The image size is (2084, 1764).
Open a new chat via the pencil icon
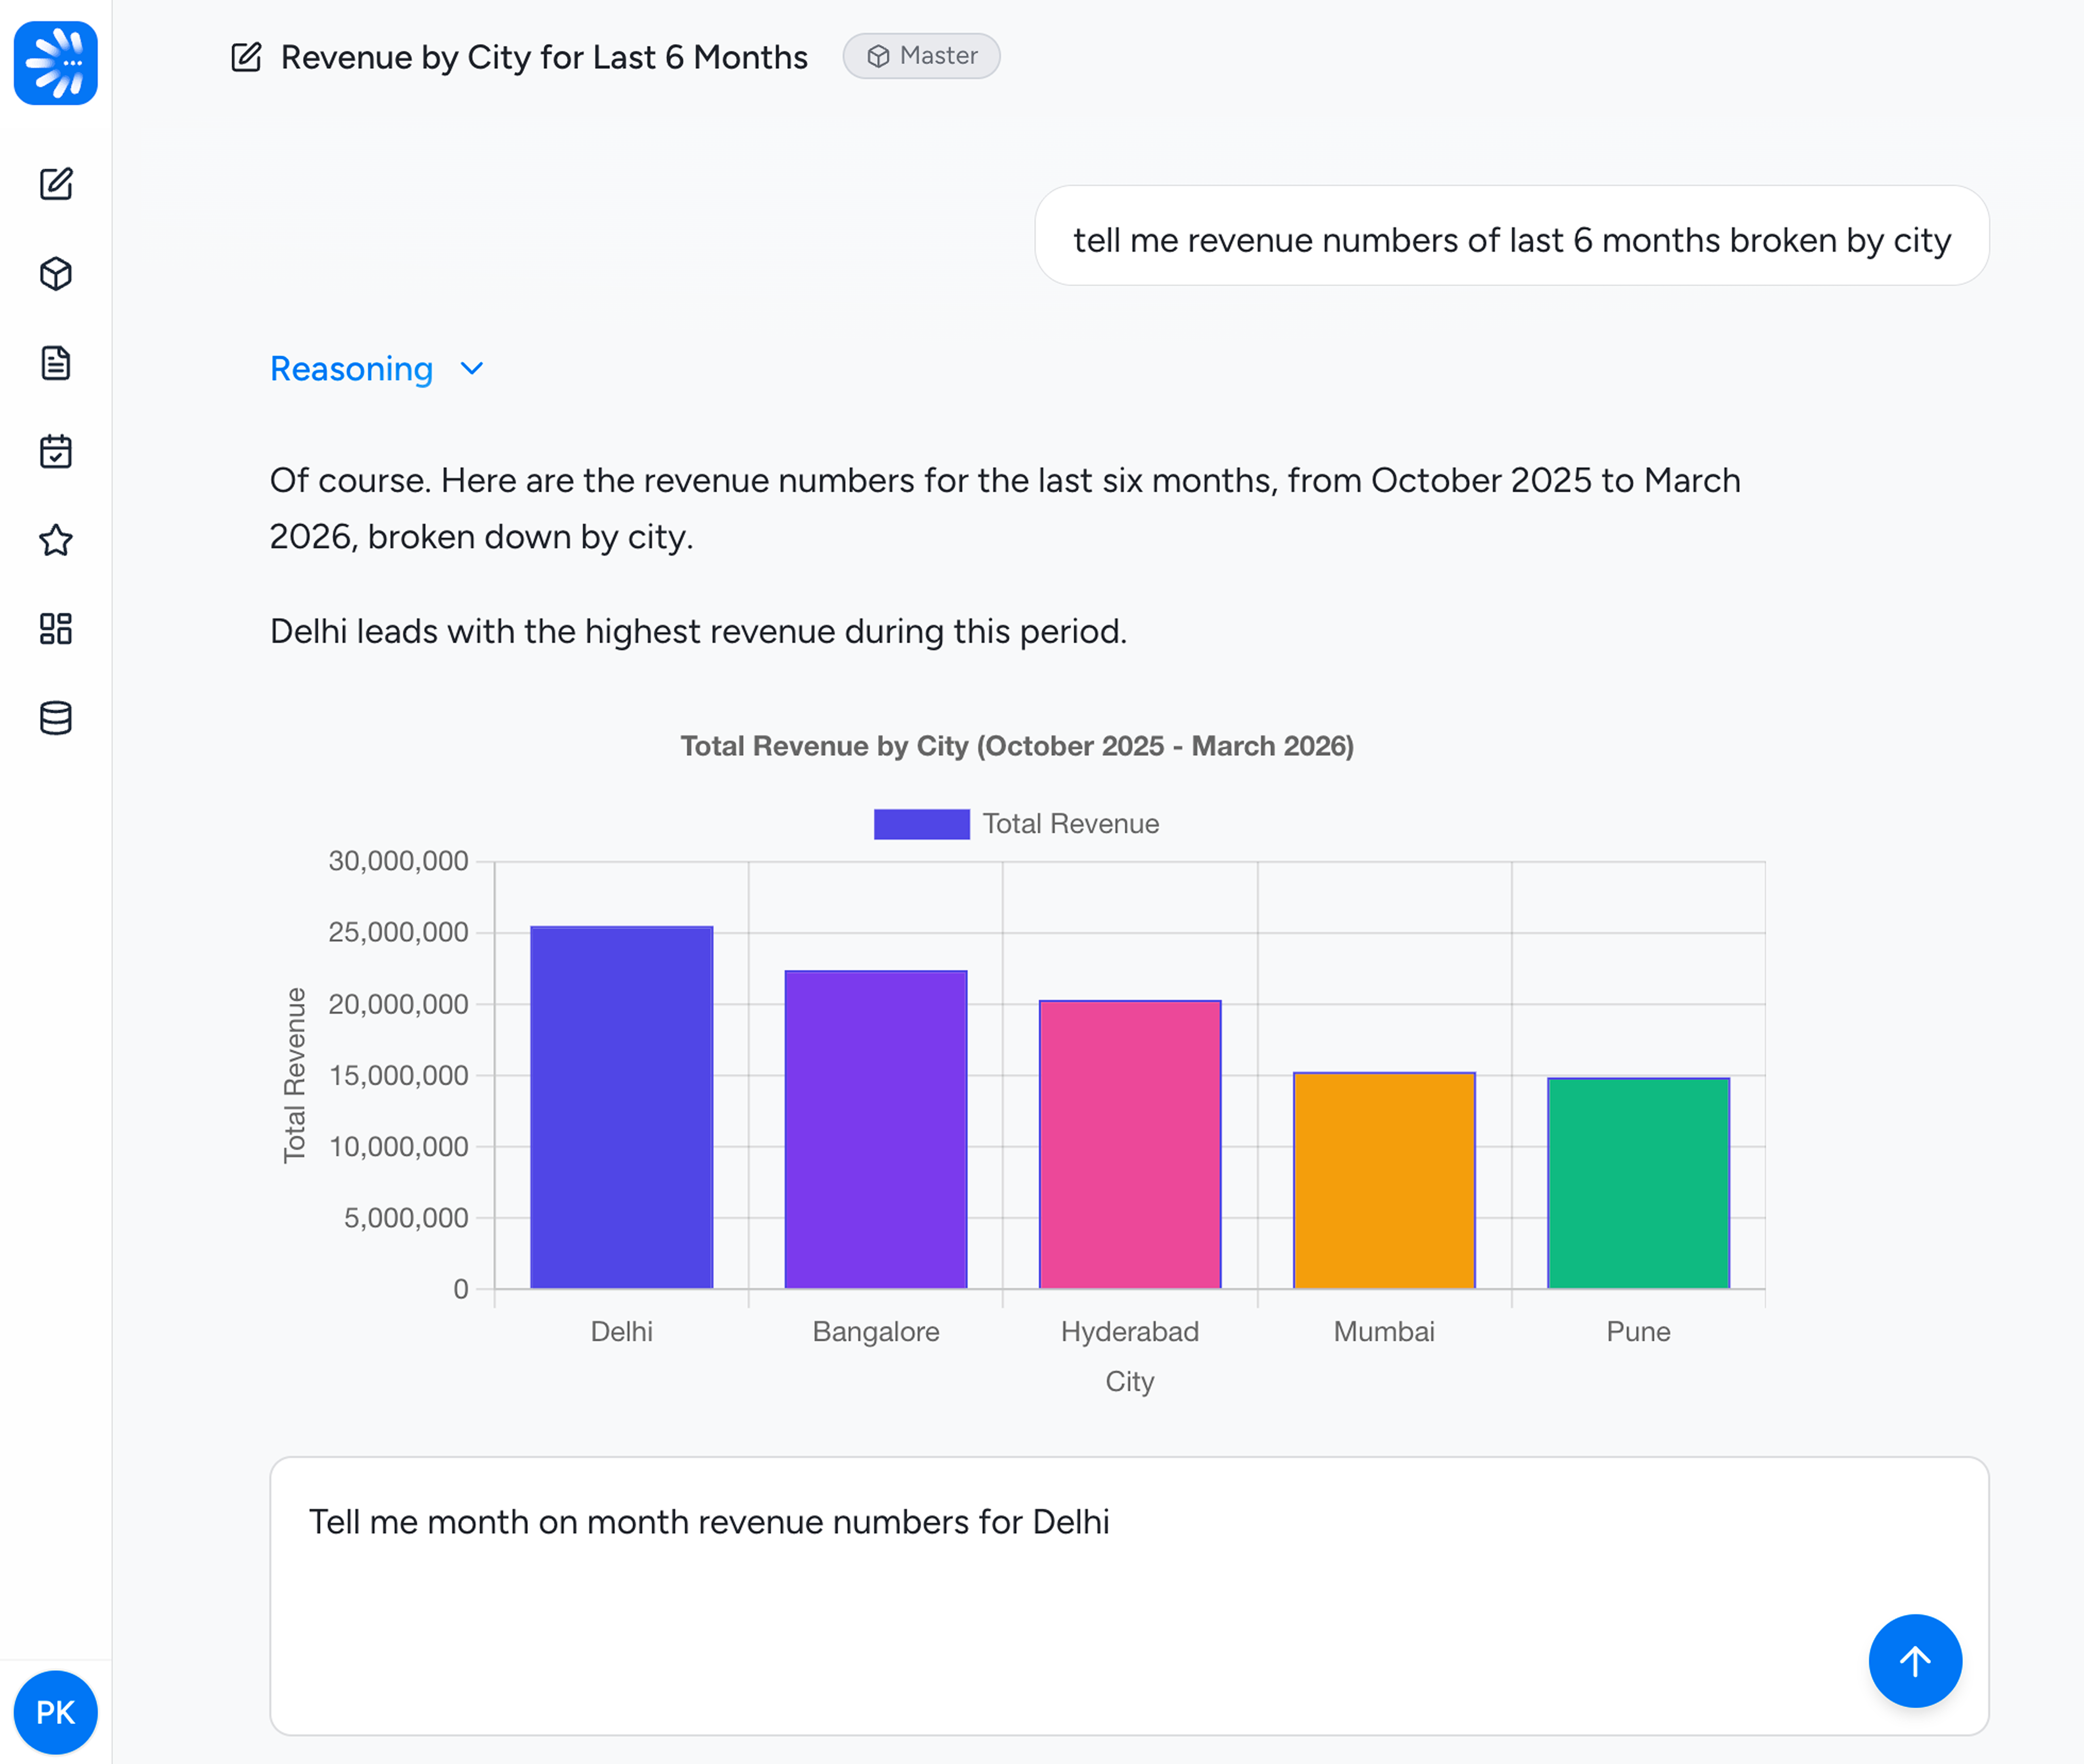[x=56, y=184]
